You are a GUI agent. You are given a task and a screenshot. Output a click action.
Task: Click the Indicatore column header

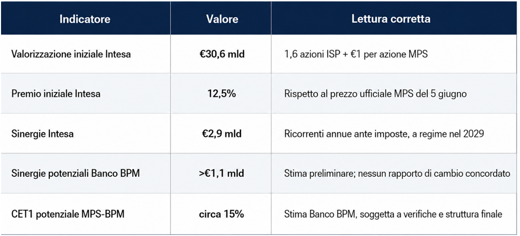[85, 19]
